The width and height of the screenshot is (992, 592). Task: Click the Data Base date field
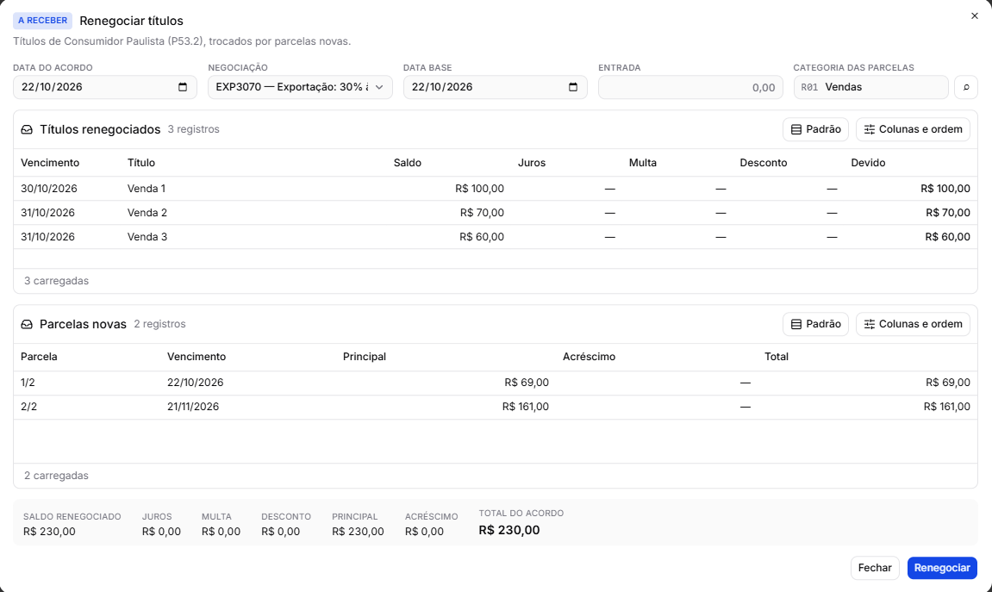pos(496,87)
